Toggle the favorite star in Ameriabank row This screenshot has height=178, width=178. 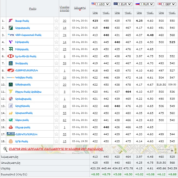click(56, 85)
